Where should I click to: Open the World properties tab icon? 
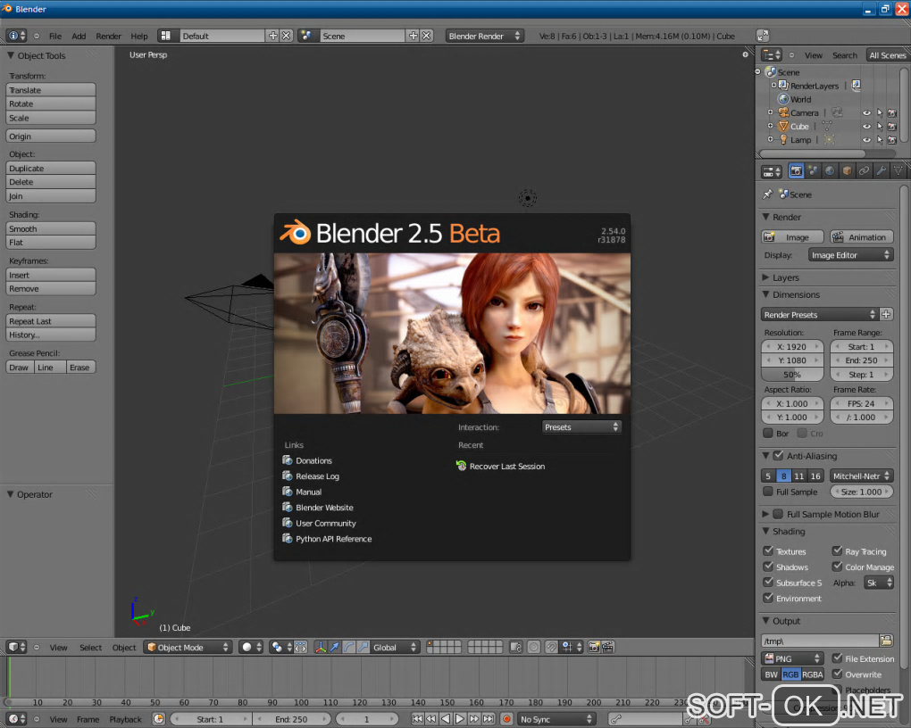tap(830, 170)
